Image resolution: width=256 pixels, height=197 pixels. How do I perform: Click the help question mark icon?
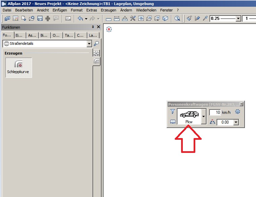pos(177,19)
